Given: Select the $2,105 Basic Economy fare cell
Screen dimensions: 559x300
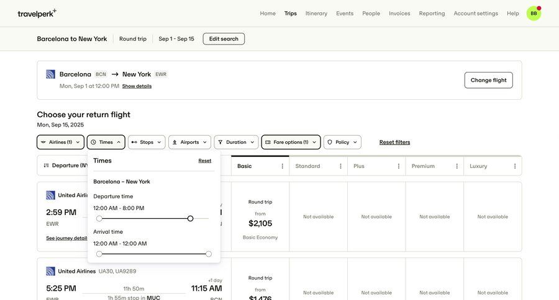Looking at the screenshot, I should (x=260, y=217).
